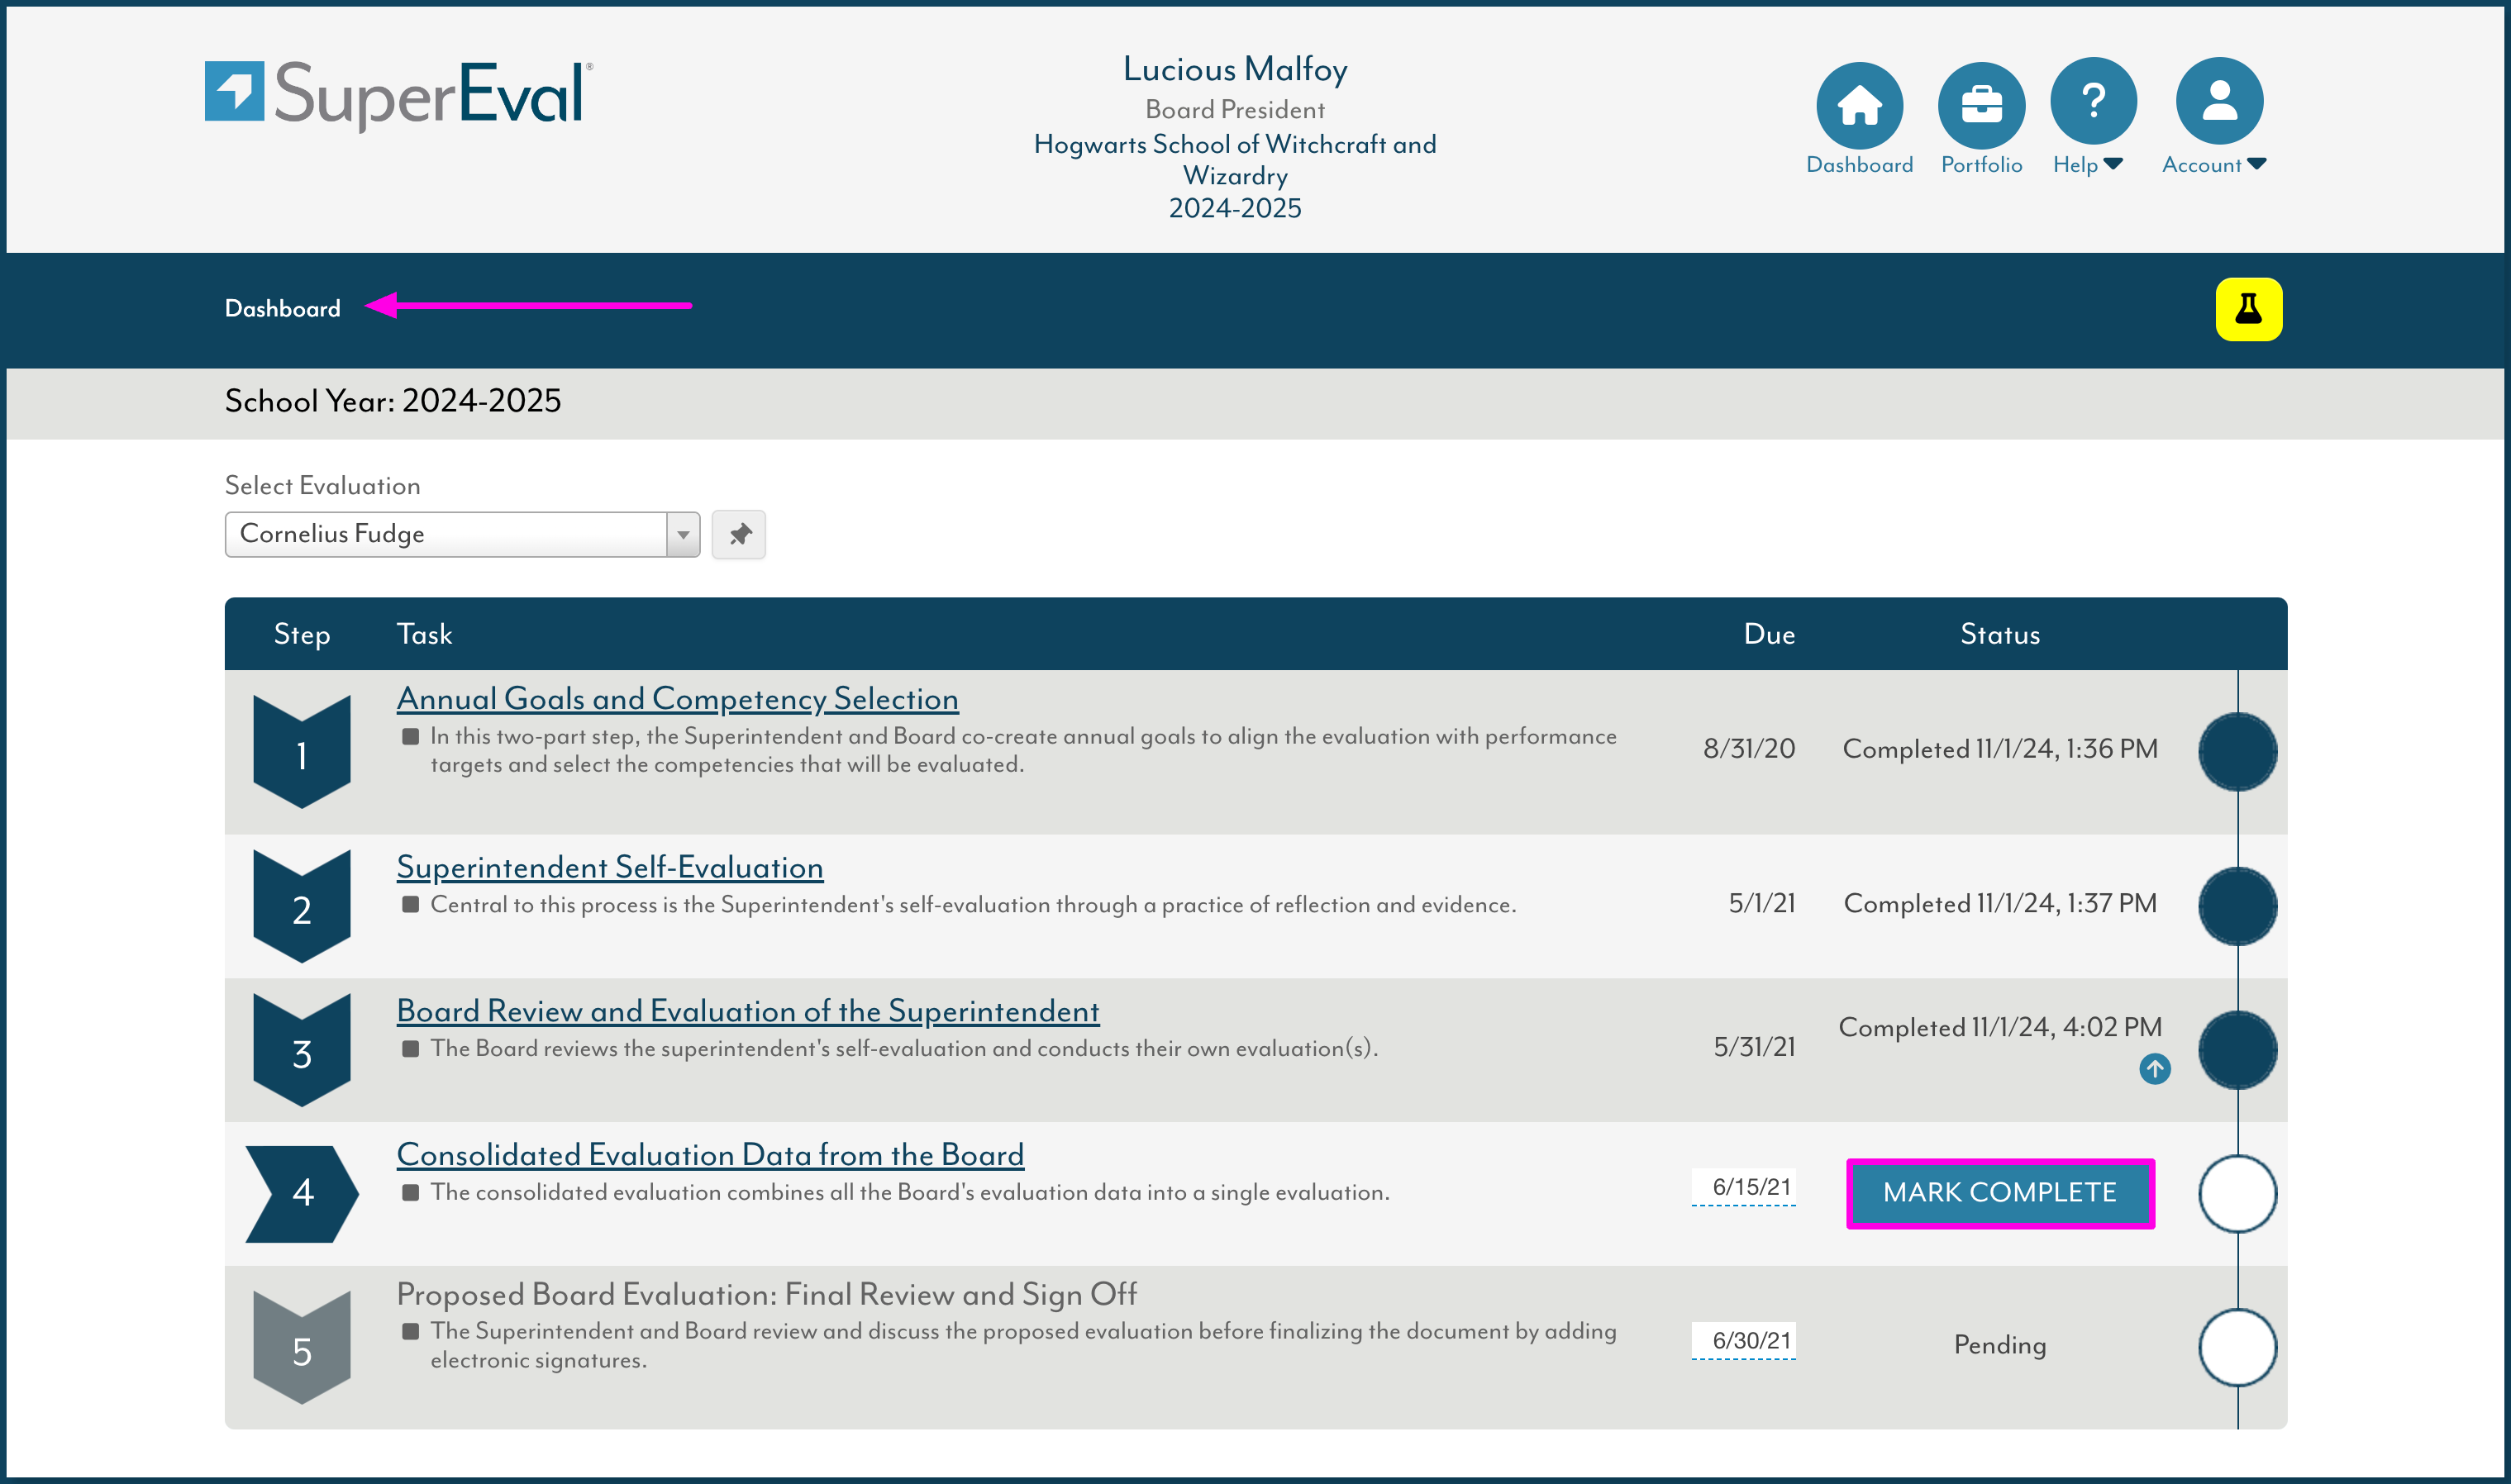Click the filled status circle for step 2

pyautogui.click(x=2237, y=906)
